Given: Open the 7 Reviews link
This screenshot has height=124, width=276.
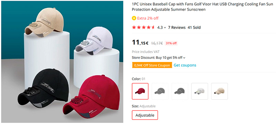Looking at the screenshot, I should (x=177, y=28).
